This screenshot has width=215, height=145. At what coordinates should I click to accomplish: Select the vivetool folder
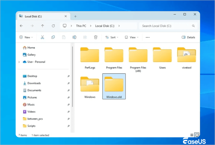tap(186, 58)
